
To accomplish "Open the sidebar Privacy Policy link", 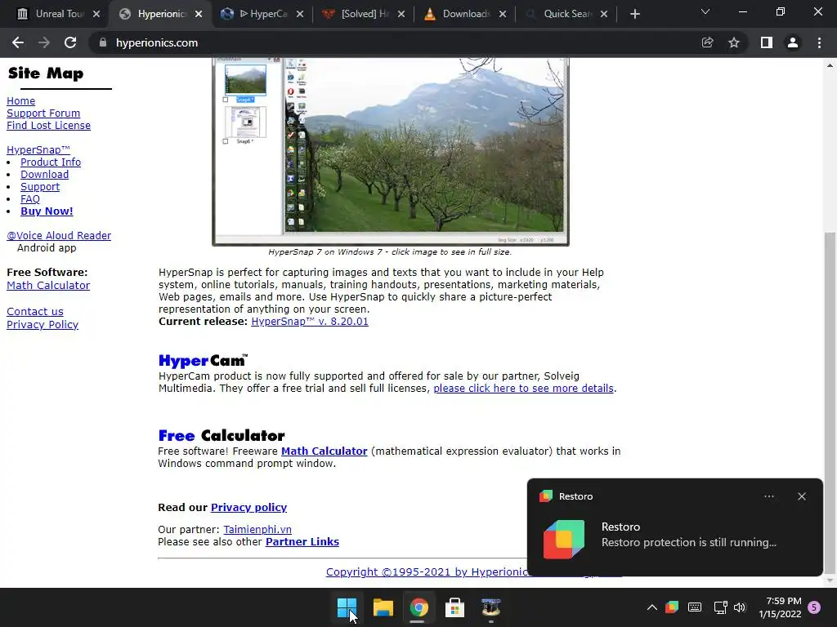I will 43,325.
